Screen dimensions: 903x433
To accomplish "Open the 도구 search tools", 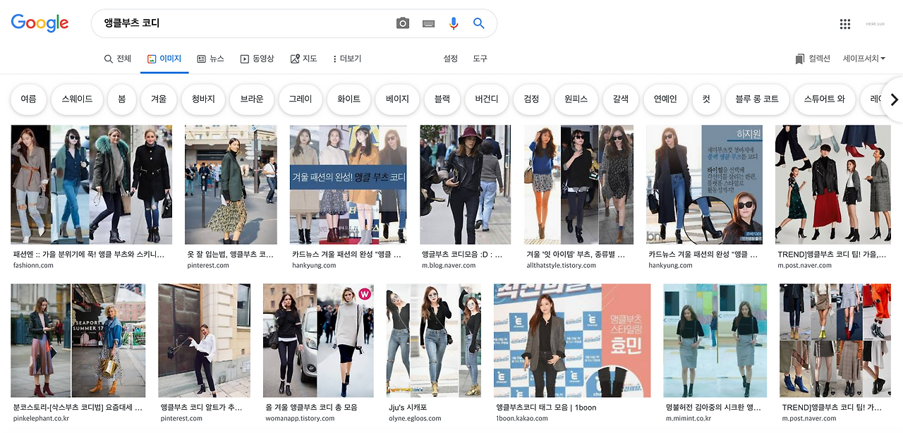I will tap(480, 59).
